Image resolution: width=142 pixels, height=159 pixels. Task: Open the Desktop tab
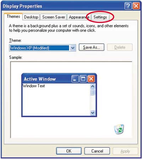click(x=31, y=17)
